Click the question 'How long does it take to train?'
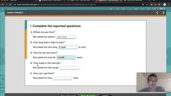 point(49,42)
